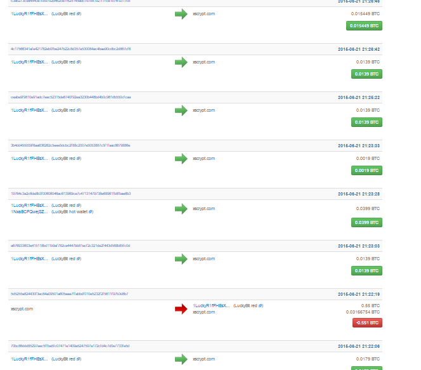
Task: Click xscrypt.com recipient in 0.0019 BTC row
Action: click(x=204, y=159)
